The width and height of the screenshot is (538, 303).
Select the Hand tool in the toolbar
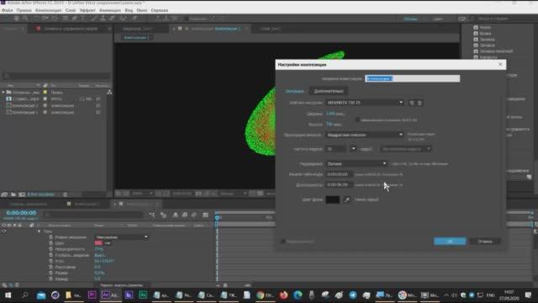[x=16, y=19]
